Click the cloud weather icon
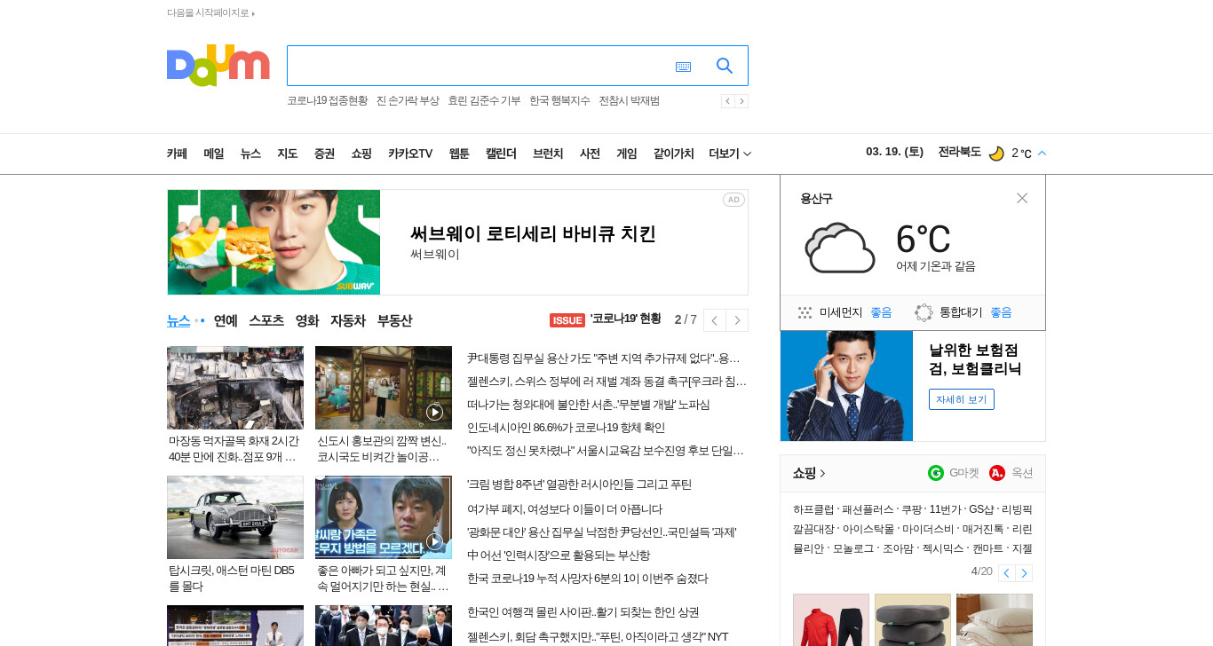The height and width of the screenshot is (646, 1213). pyautogui.click(x=840, y=248)
